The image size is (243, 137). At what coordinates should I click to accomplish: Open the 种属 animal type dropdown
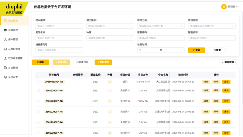coord(110,38)
